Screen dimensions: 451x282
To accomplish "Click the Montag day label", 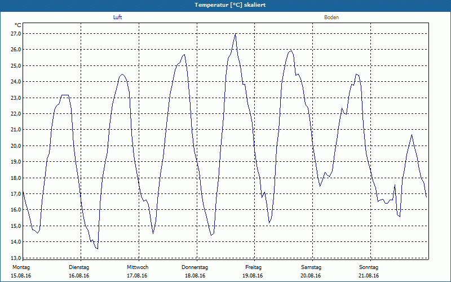I will 21,267.
